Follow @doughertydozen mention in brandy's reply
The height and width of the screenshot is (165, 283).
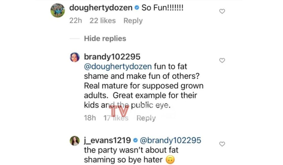click(x=118, y=67)
